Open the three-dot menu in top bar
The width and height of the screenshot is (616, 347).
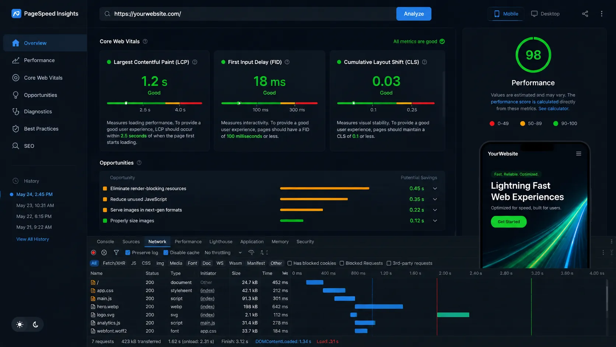602,14
